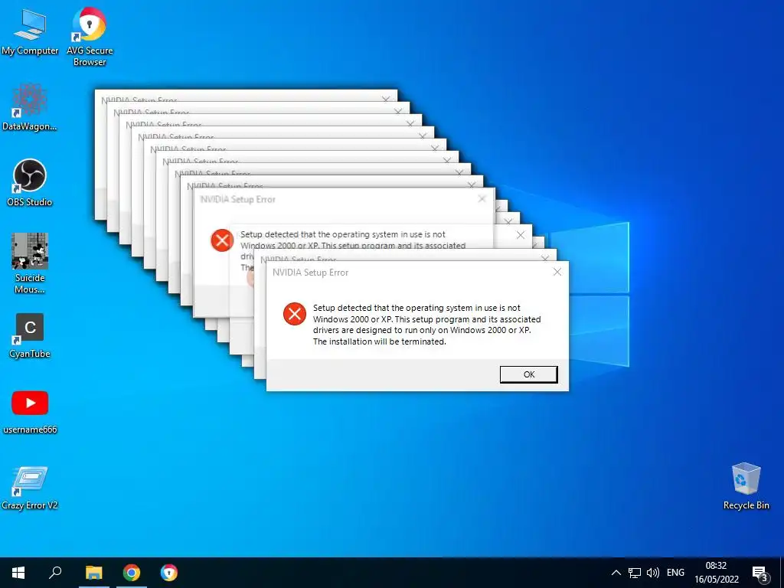The height and width of the screenshot is (588, 784).
Task: Open File Explorer from the taskbar
Action: tap(93, 573)
